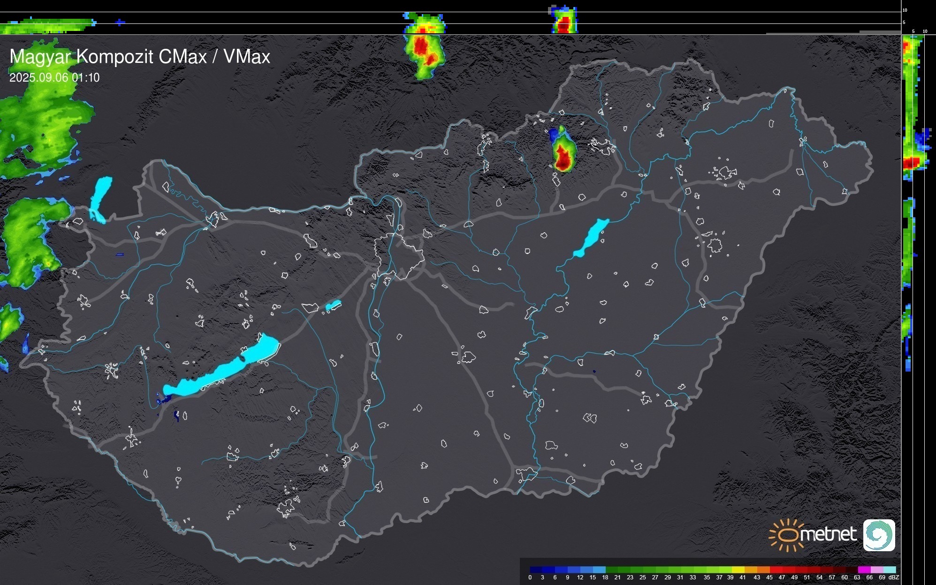The height and width of the screenshot is (585, 936).
Task: Click the magenta 63 dBZ legend swatch
Action: [863, 570]
